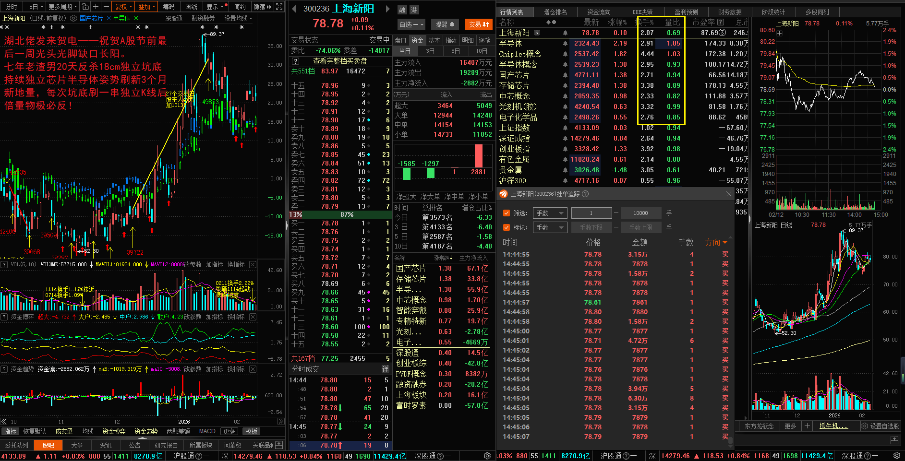Image resolution: width=905 pixels, height=461 pixels.
Task: Open 设置均线 dropdown
Action: [238, 18]
